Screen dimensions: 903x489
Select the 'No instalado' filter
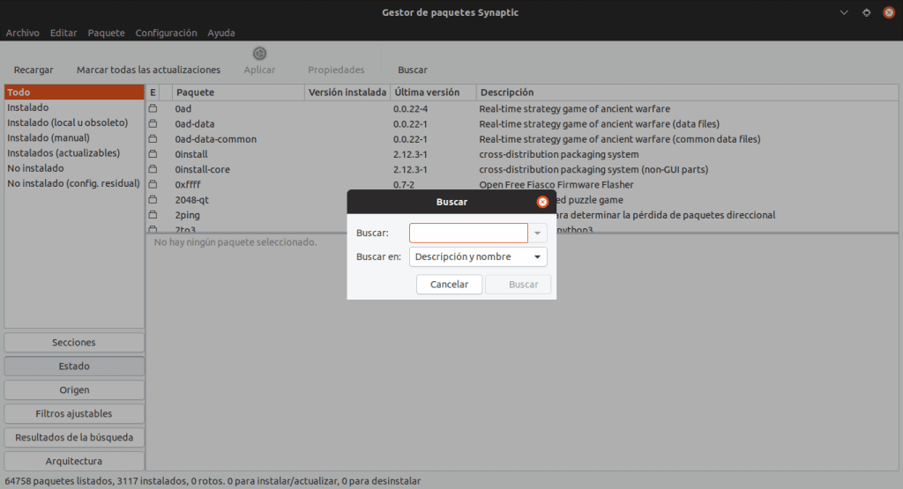[74, 168]
